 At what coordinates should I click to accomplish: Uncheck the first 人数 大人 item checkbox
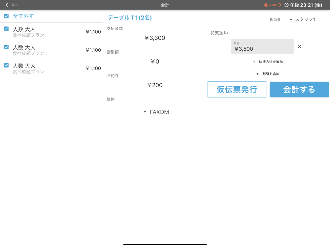pyautogui.click(x=6, y=29)
